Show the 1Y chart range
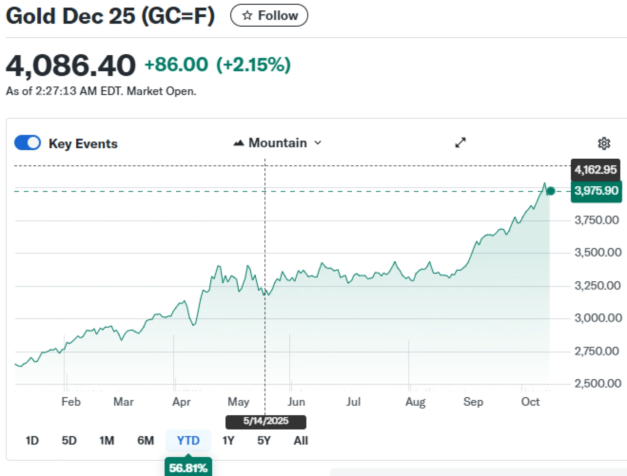Viewport: 627px width, 476px height. 228,441
